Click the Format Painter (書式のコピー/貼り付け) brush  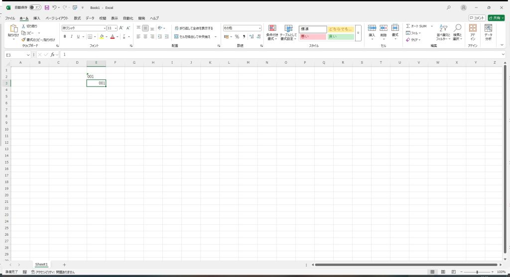point(23,40)
